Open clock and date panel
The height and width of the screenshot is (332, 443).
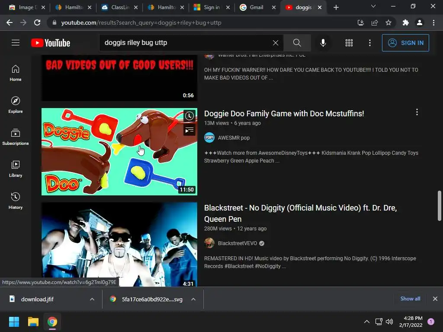(x=411, y=322)
